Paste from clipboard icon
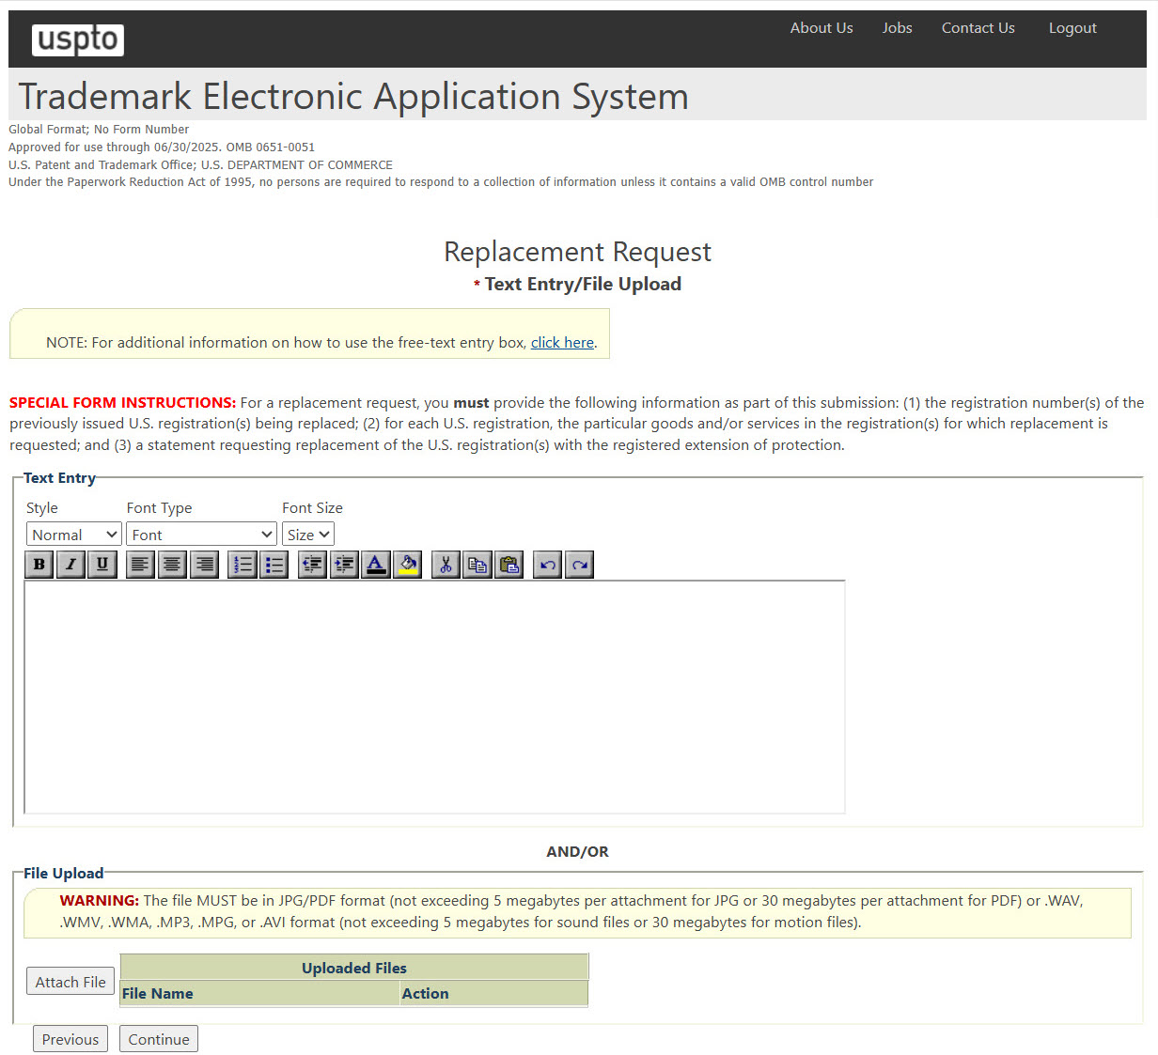Image resolution: width=1158 pixels, height=1055 pixels. 509,565
